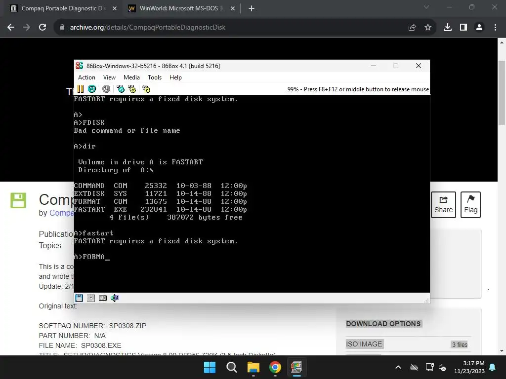Click the gray ACPI power-off icon
506x379 pixels.
coord(106,89)
